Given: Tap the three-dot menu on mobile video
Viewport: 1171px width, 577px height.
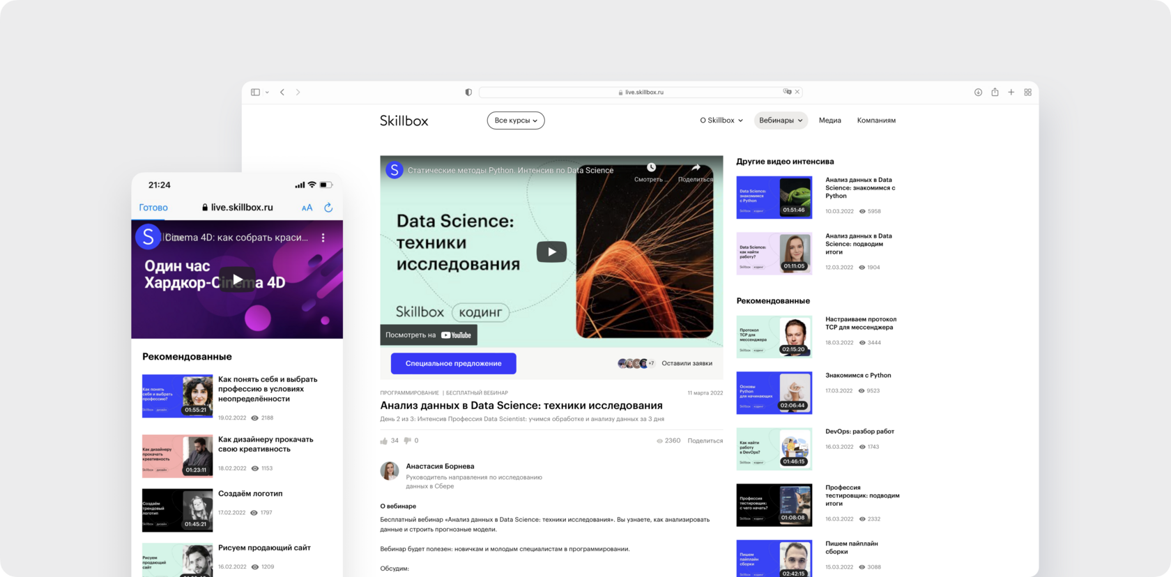Looking at the screenshot, I should (x=323, y=238).
